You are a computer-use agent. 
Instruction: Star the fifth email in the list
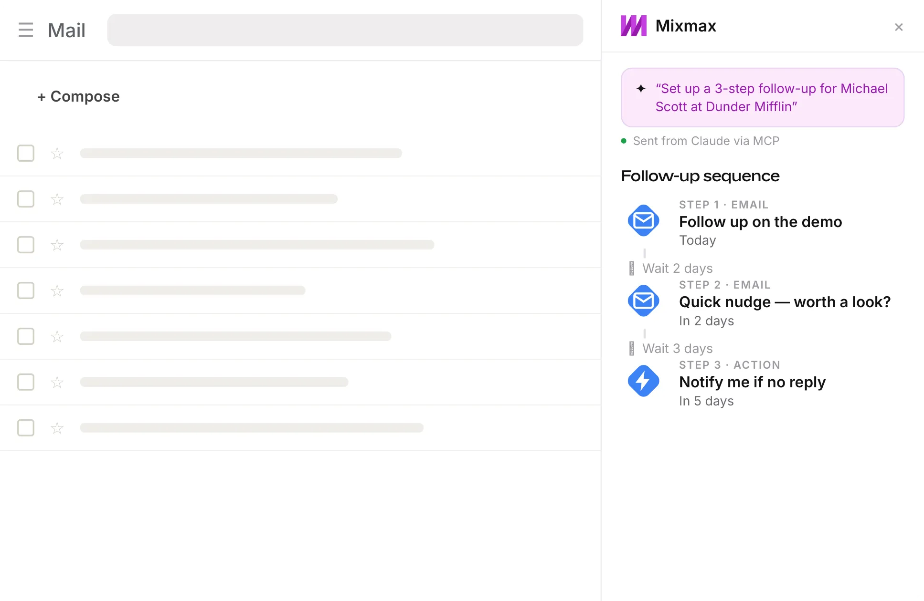click(57, 336)
